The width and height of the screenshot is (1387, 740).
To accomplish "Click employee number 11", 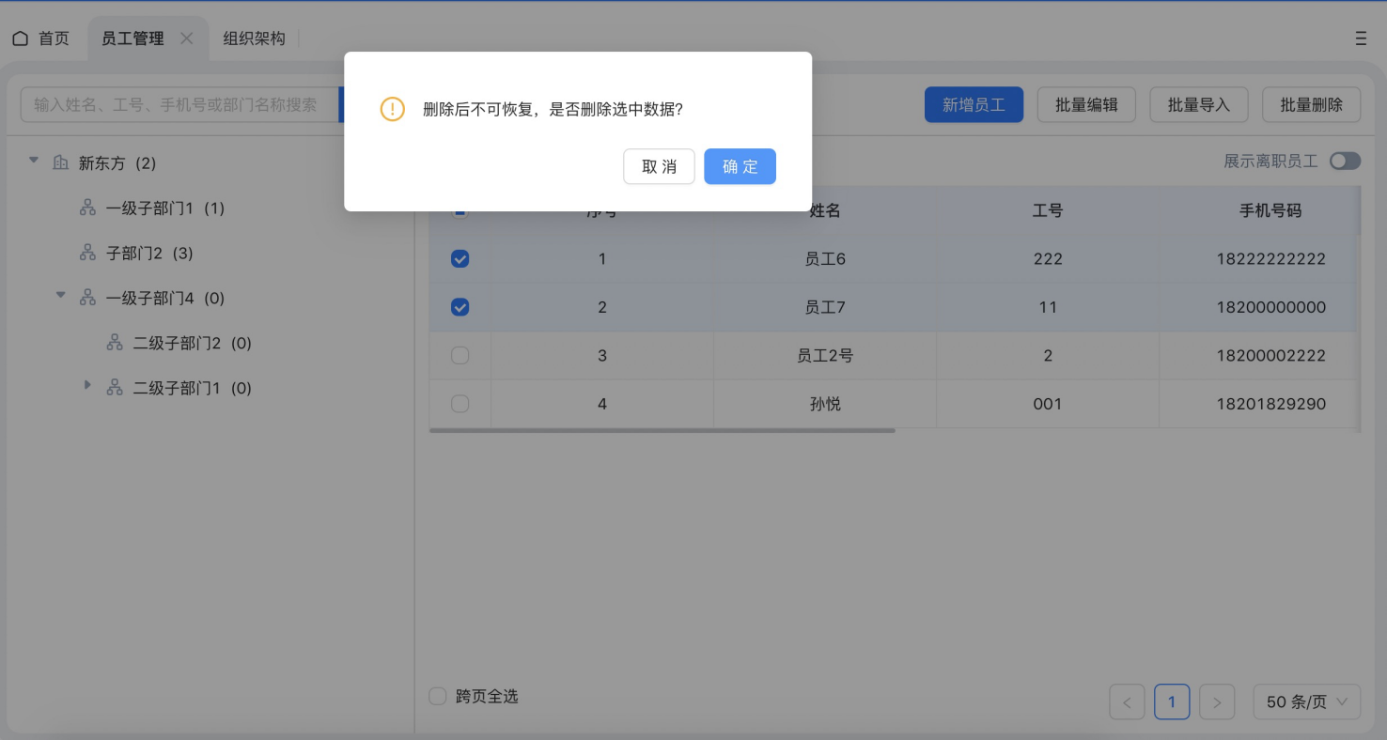I will point(1048,307).
